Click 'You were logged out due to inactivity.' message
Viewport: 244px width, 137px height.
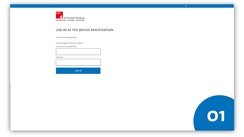[69, 43]
